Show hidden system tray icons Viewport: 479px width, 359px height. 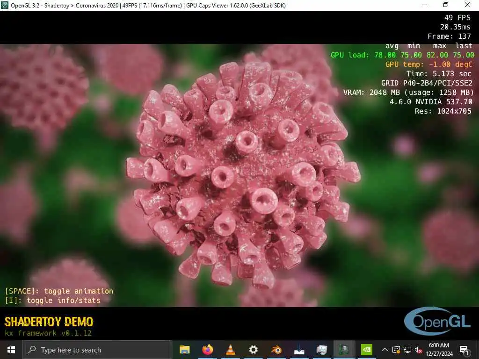pyautogui.click(x=385, y=350)
